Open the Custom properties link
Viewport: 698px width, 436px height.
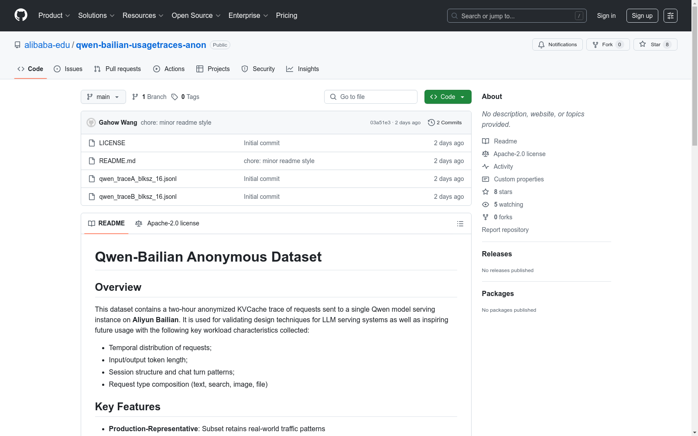point(519,179)
